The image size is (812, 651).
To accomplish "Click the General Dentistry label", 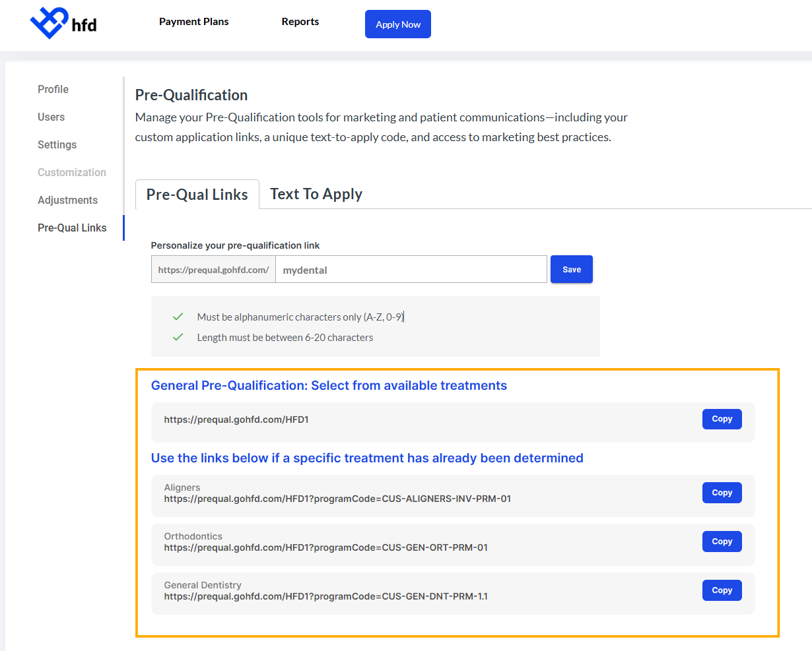I will [x=203, y=585].
